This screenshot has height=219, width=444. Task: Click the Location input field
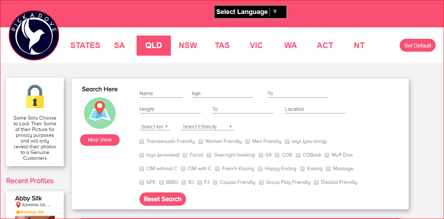click(315, 109)
